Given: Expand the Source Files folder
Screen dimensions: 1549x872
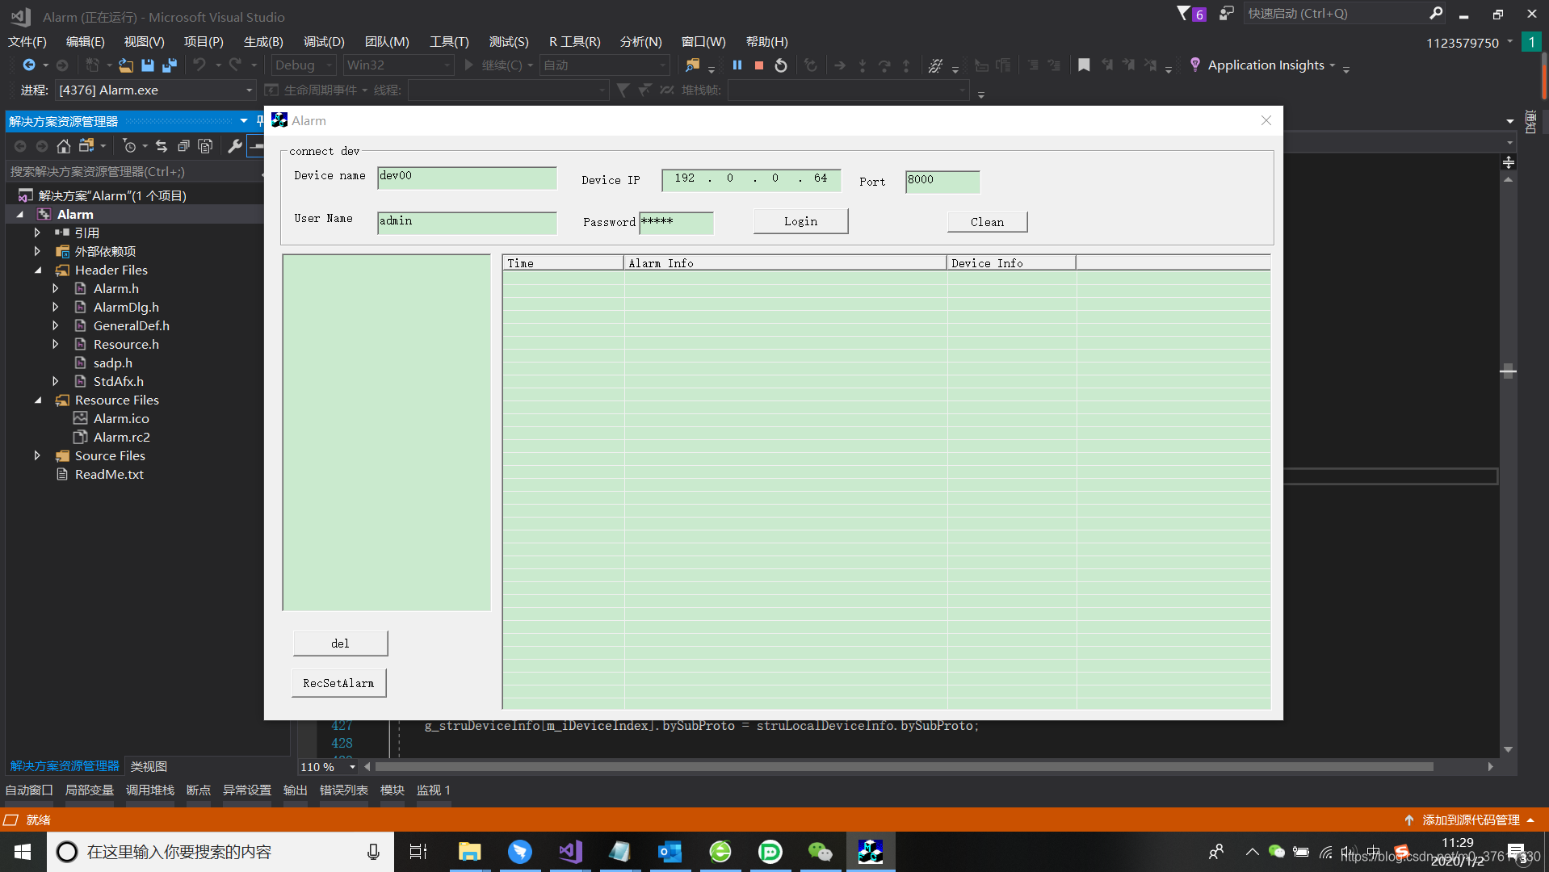Looking at the screenshot, I should tap(38, 456).
